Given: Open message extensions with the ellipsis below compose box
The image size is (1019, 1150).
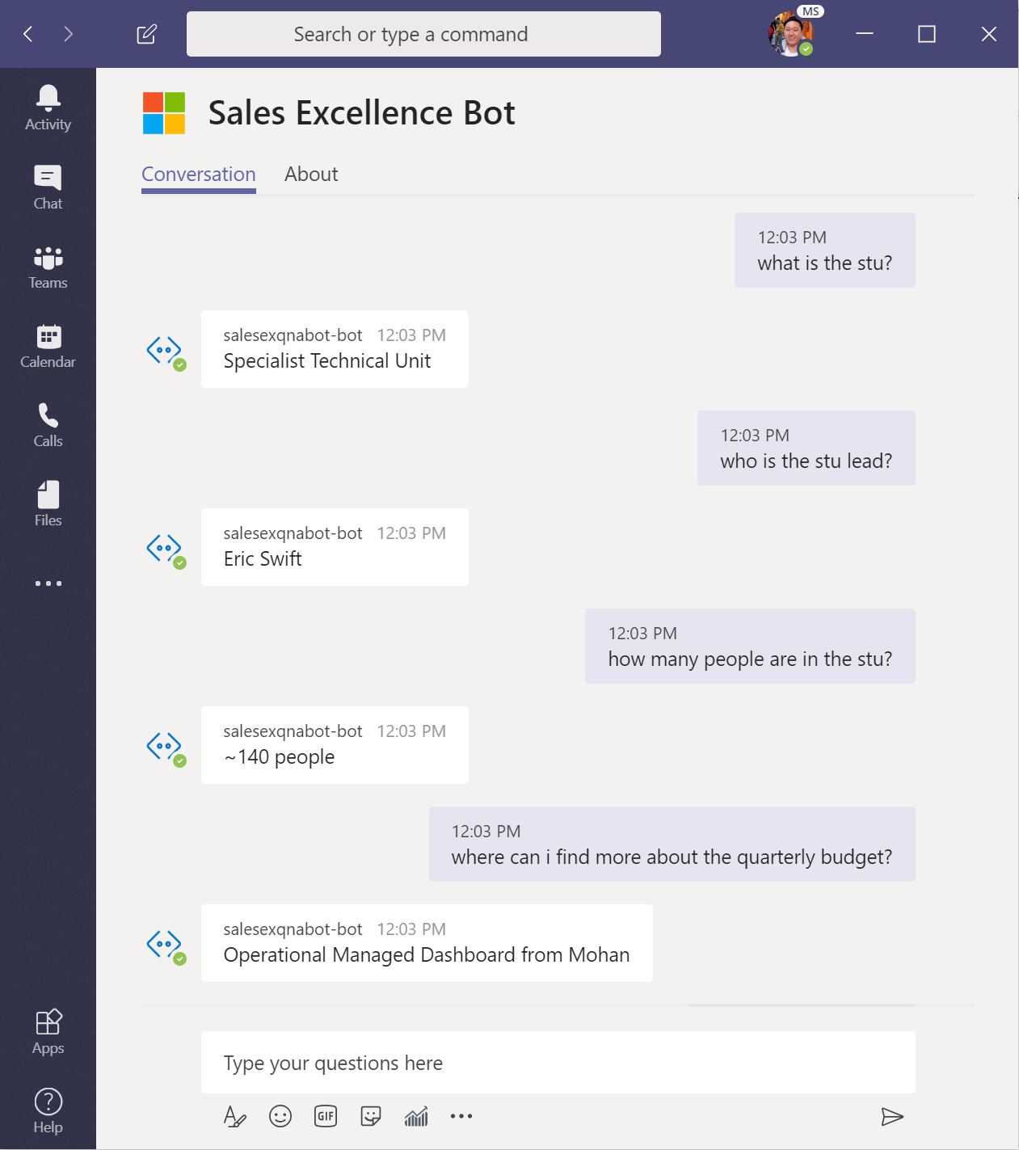Looking at the screenshot, I should pos(461,1116).
